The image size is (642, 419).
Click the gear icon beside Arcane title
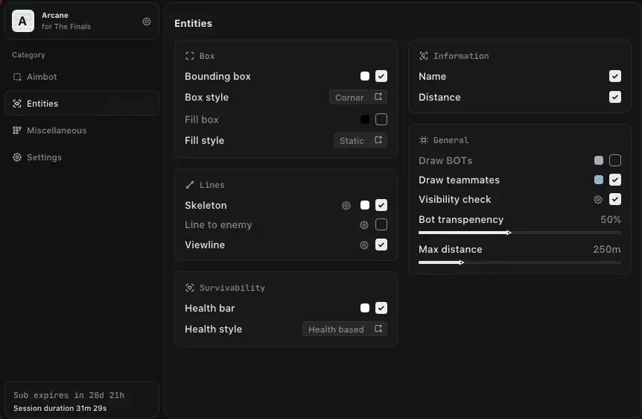point(147,22)
